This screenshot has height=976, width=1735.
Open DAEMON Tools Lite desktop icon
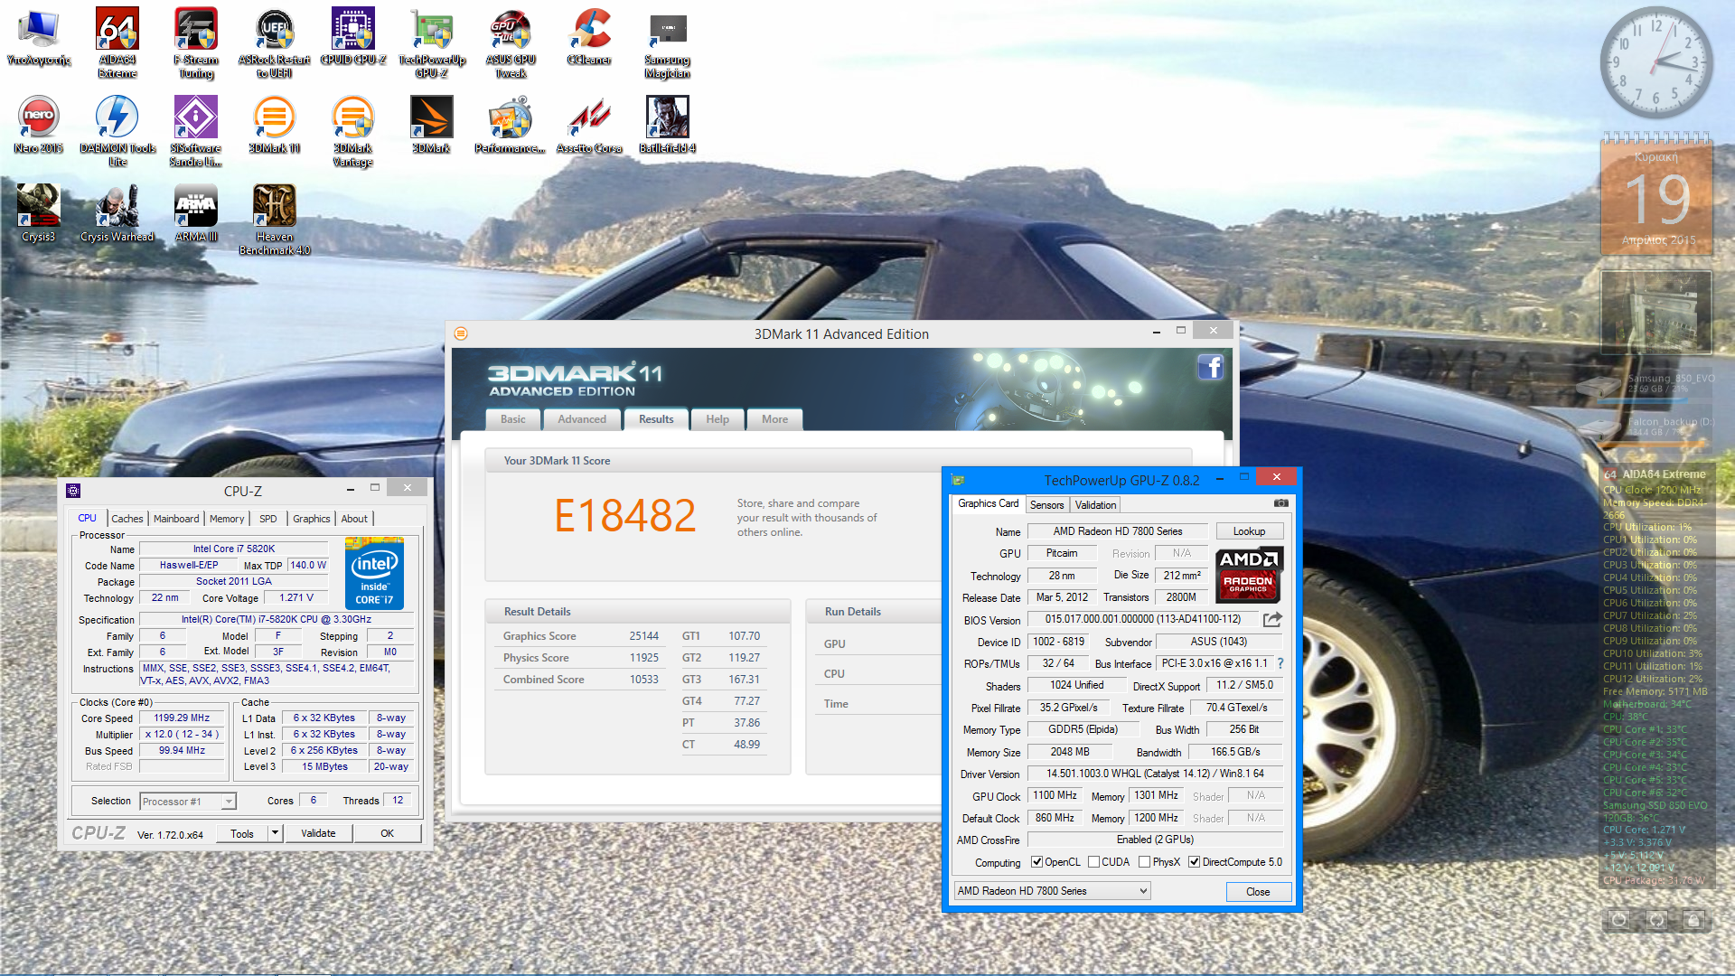click(117, 131)
